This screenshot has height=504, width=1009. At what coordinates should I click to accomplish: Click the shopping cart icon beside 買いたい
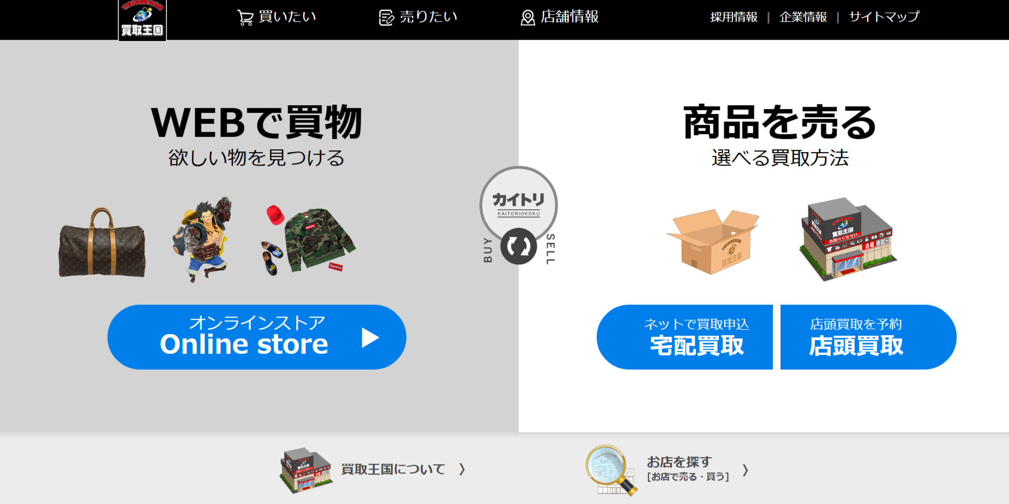click(245, 17)
